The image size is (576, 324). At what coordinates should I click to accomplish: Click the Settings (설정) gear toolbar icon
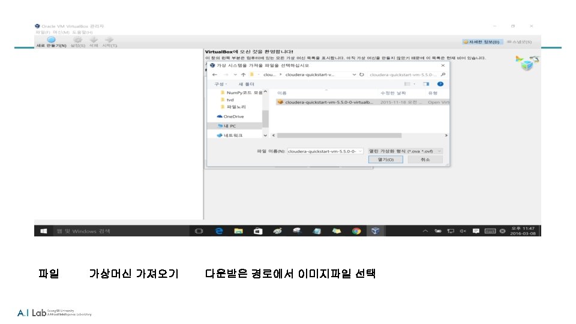click(77, 40)
